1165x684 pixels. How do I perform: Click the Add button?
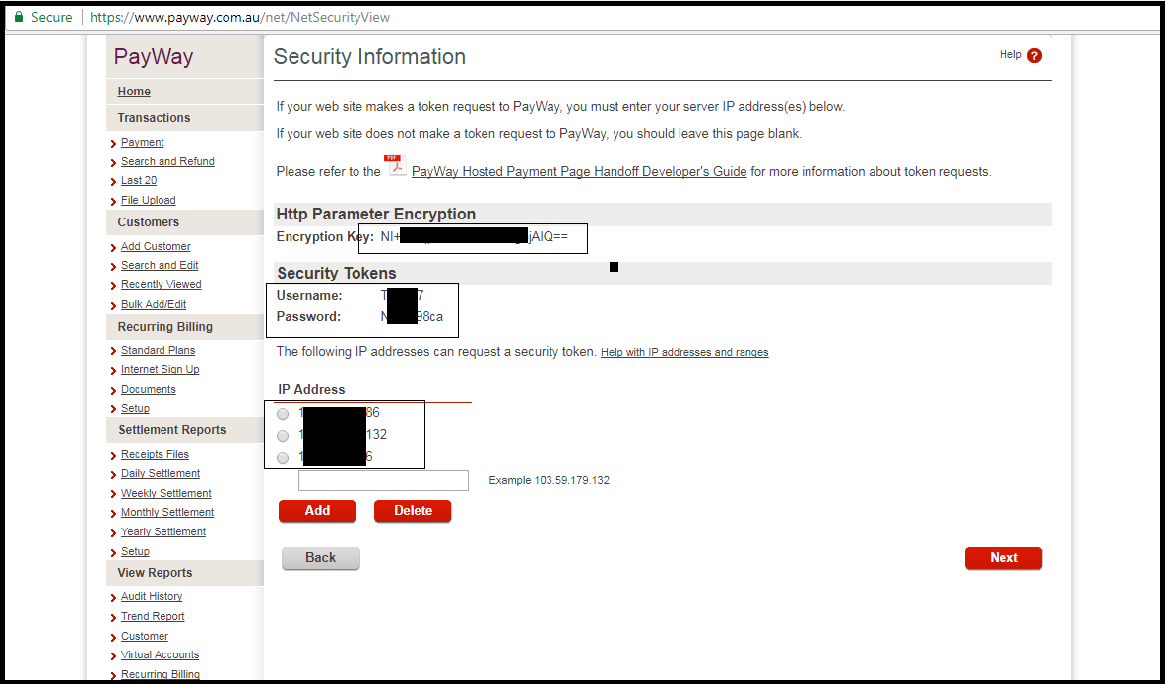317,511
